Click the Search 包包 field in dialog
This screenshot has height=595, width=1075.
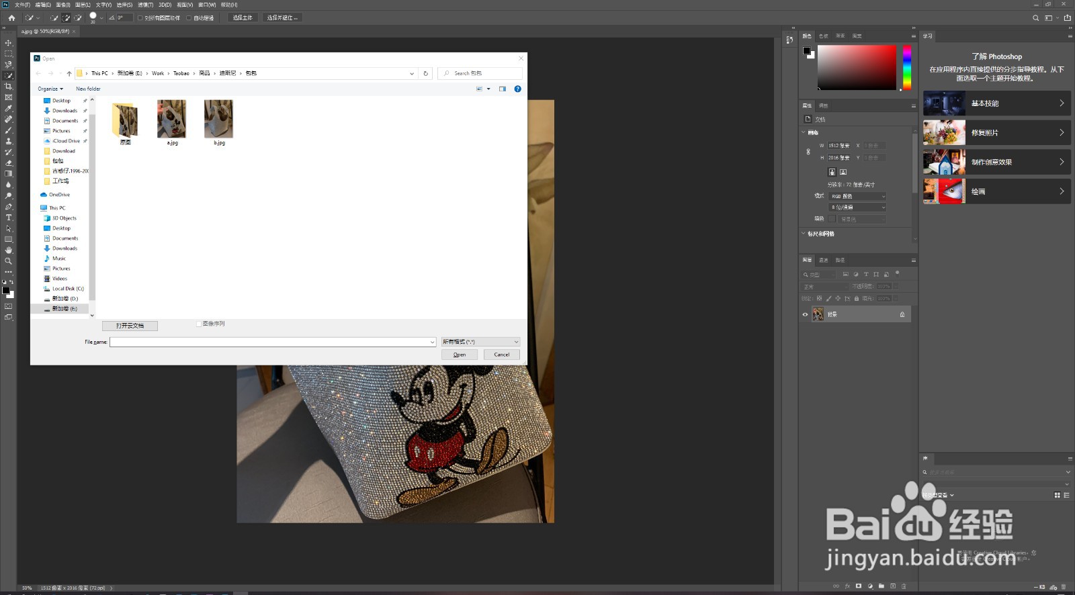480,73
